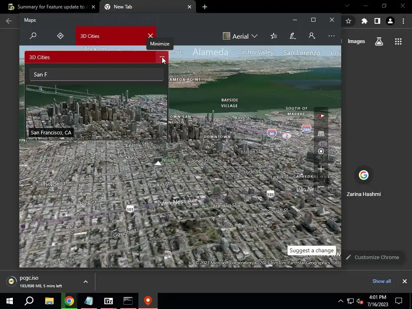Viewport: 412px width, 309px height.
Task: Open Chrome extensions puzzle icon
Action: pos(364,21)
